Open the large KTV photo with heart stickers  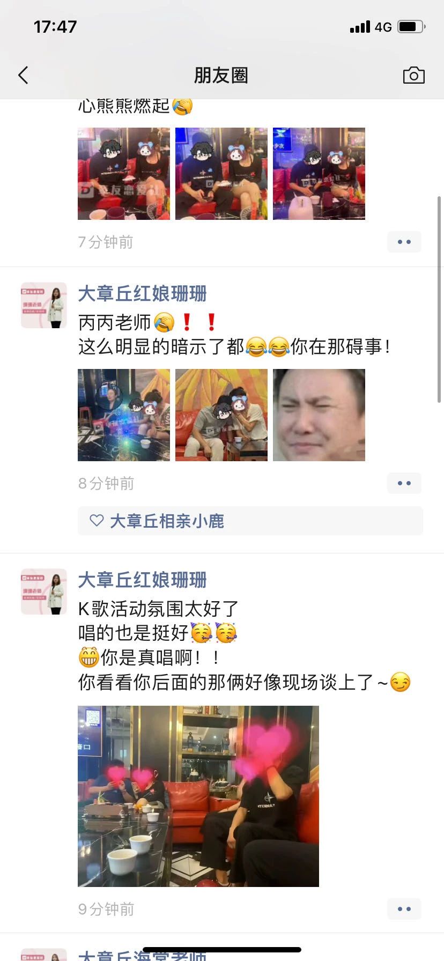[x=198, y=796]
